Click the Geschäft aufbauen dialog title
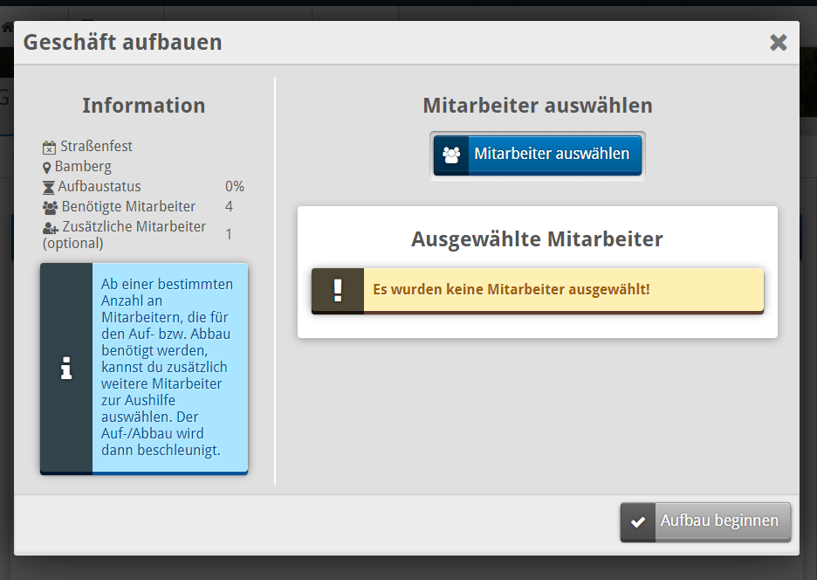 click(122, 42)
